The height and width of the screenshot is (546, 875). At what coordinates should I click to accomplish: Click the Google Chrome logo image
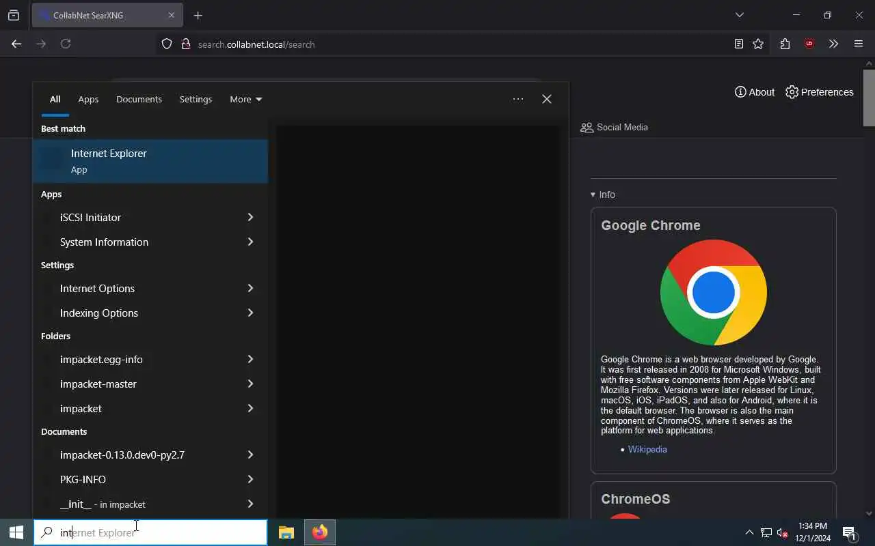[714, 292]
